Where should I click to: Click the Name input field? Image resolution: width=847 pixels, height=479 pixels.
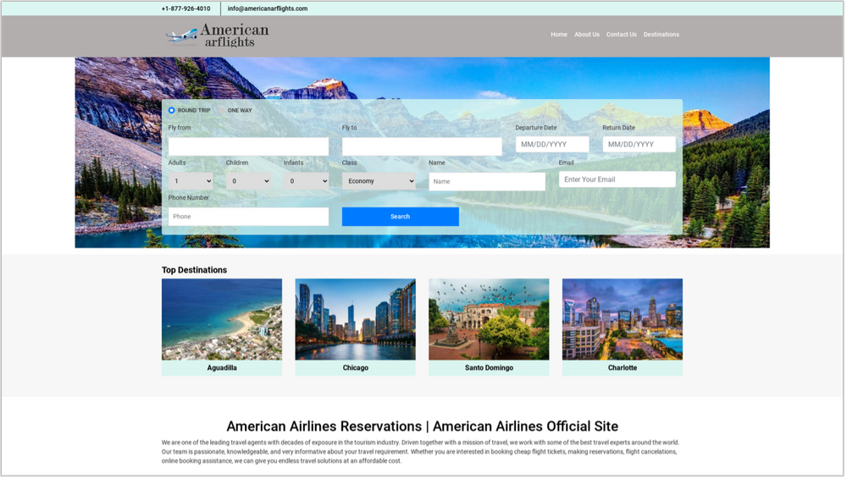point(488,182)
